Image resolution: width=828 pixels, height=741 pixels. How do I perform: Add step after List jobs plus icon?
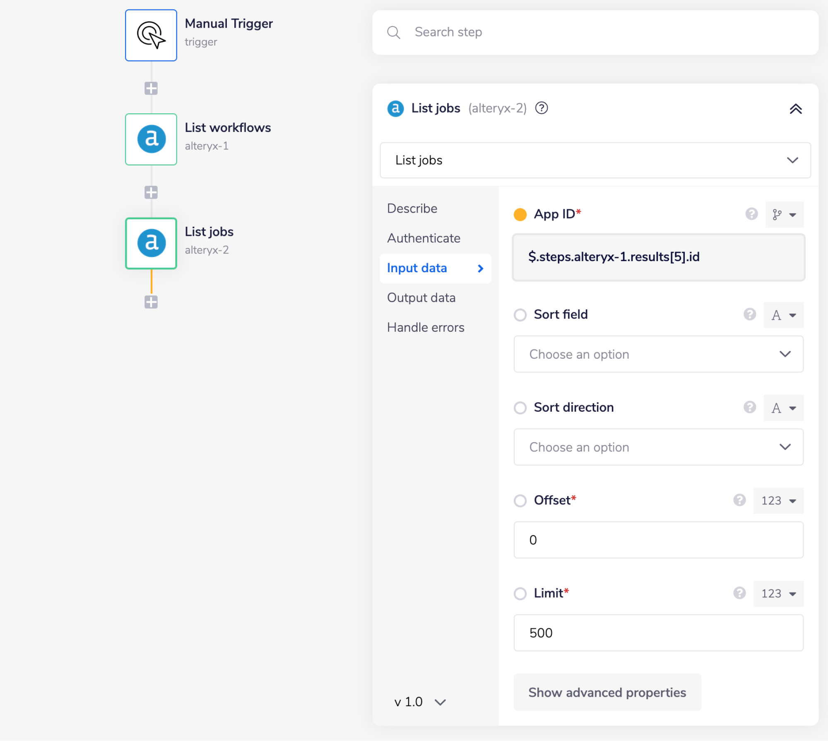151,302
